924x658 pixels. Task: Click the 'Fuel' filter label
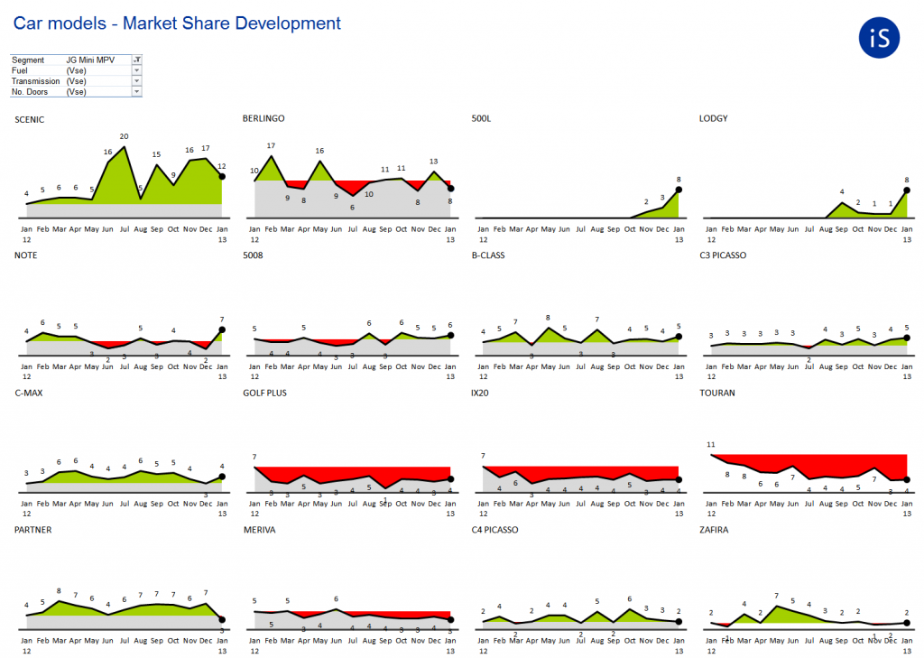click(20, 70)
